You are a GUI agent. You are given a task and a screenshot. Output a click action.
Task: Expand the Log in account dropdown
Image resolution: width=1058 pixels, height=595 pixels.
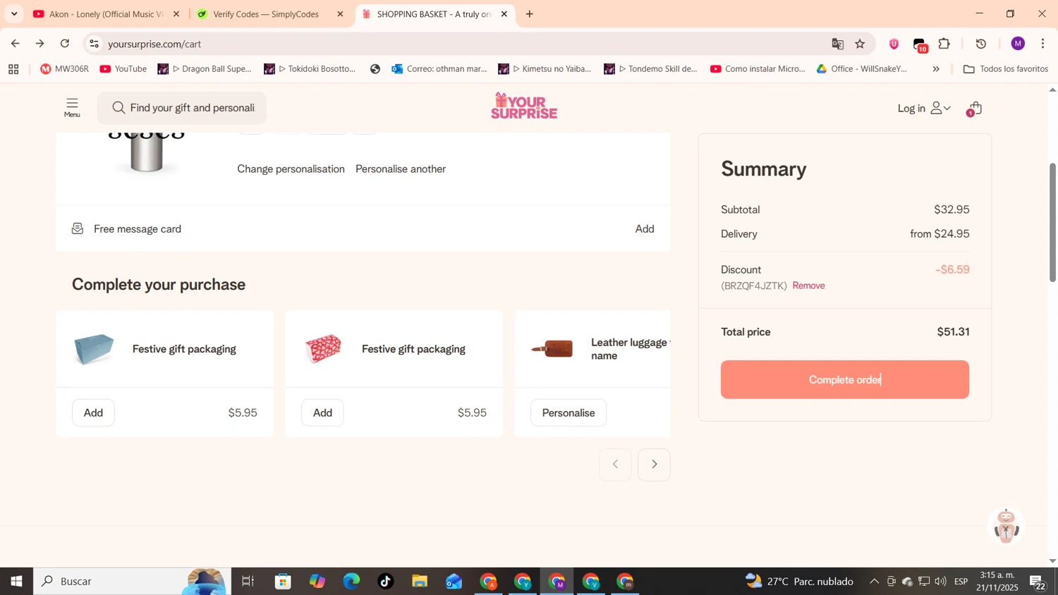tap(947, 109)
